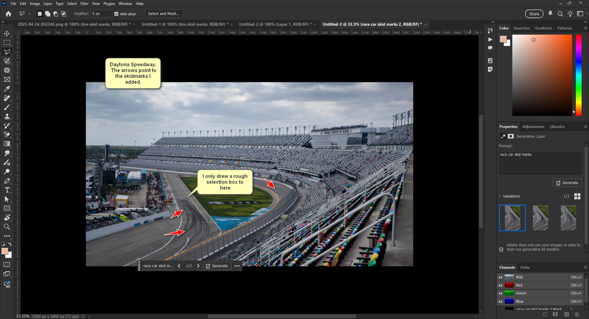Switch to the Untitled-2 document tab
The height and width of the screenshot is (319, 589).
point(275,24)
